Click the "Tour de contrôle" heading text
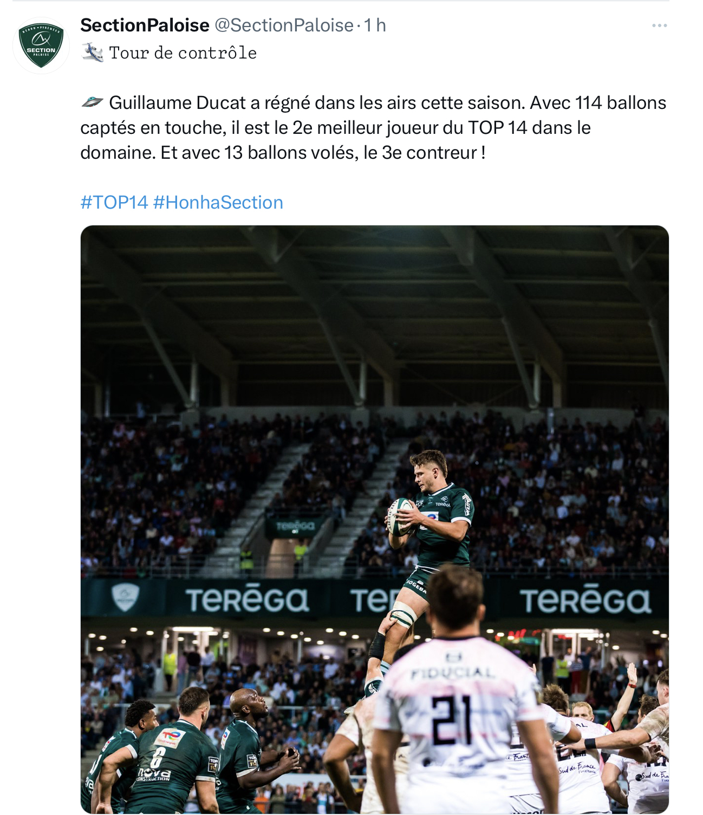Screen dimensions: 703x815 tap(183, 53)
